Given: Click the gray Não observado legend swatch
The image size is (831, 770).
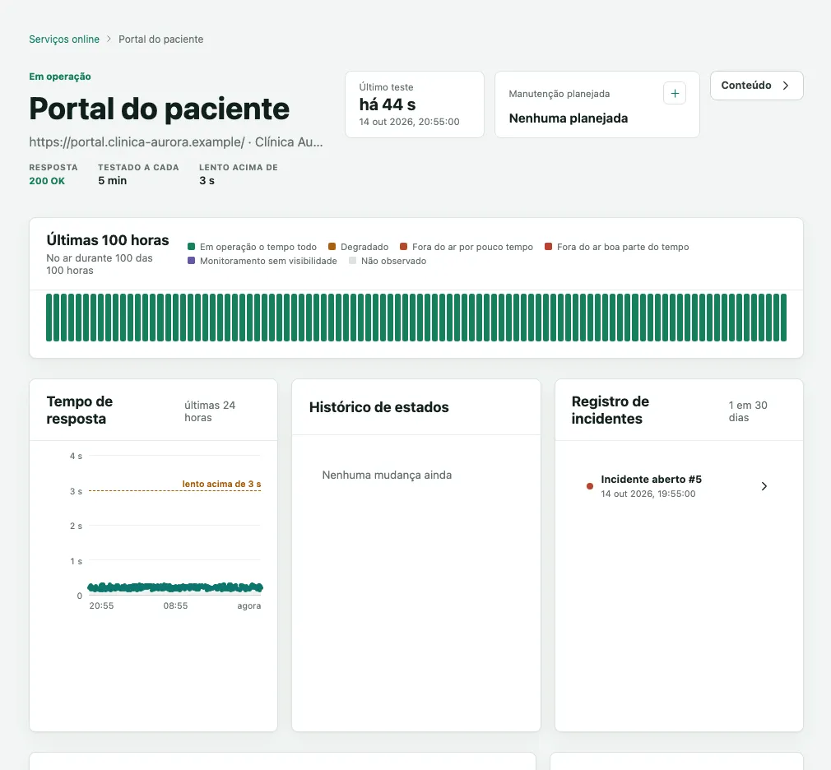Looking at the screenshot, I should pyautogui.click(x=353, y=261).
